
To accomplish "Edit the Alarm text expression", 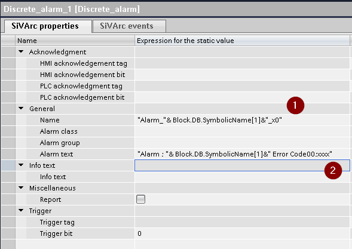I will tap(242, 154).
